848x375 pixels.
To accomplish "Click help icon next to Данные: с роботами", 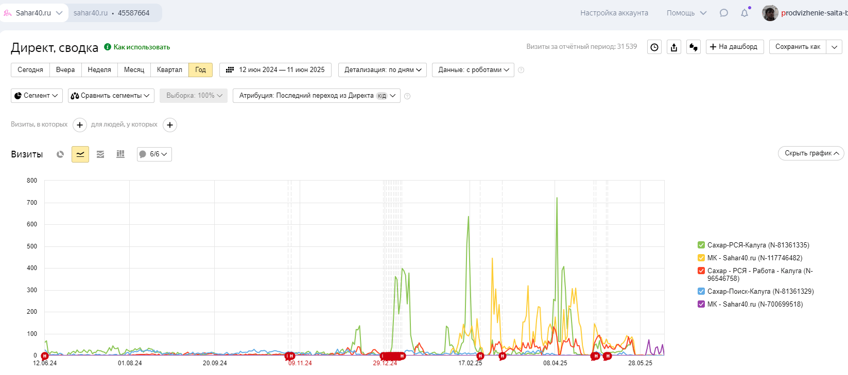I will 521,70.
